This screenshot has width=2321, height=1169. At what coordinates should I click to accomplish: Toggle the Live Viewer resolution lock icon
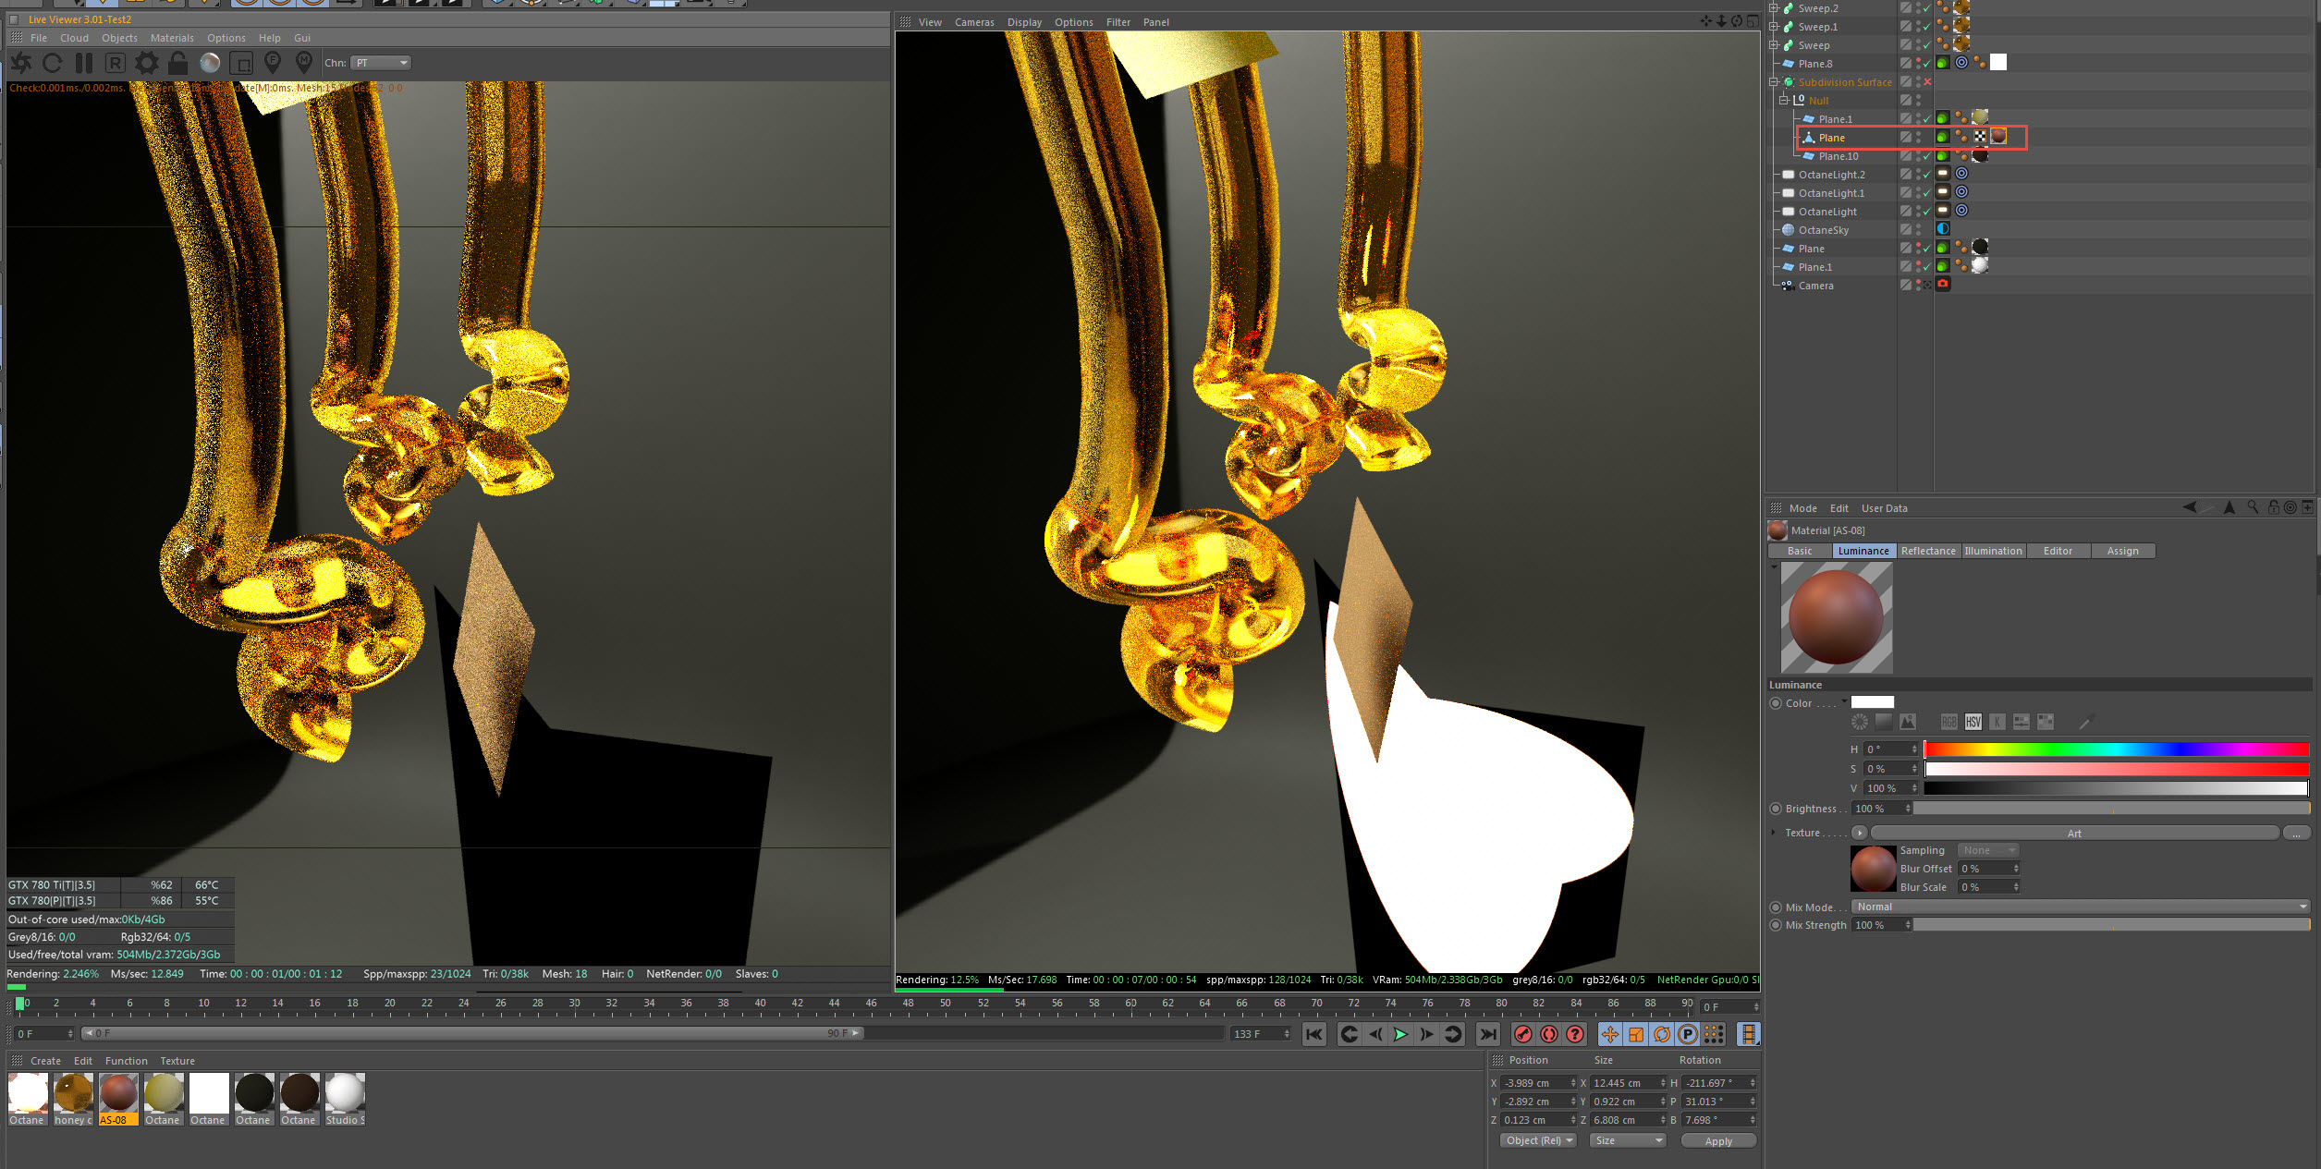click(x=177, y=63)
